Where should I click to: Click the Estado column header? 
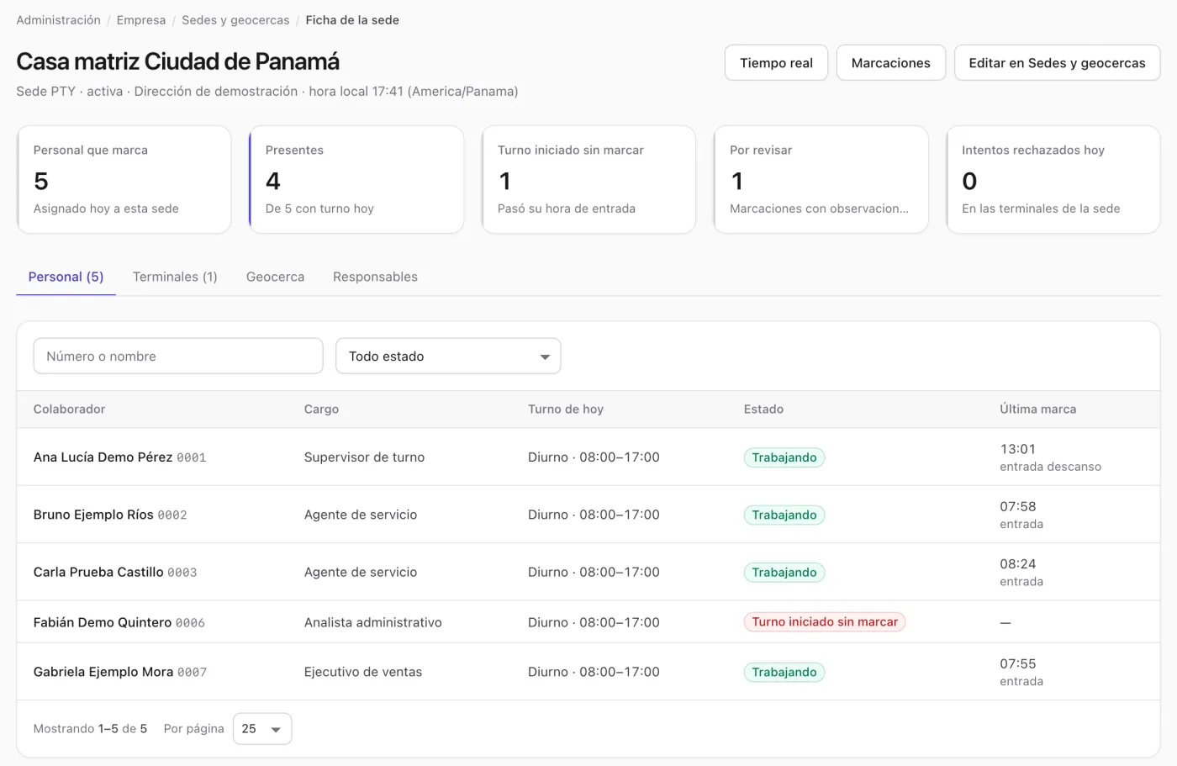(x=763, y=409)
